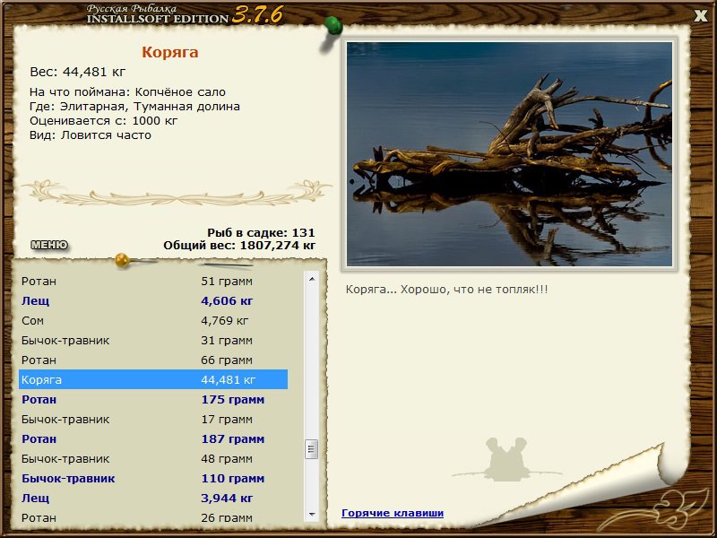This screenshot has width=717, height=538.
Task: Select the Лещ 3,944 кг row
Action: (x=153, y=498)
